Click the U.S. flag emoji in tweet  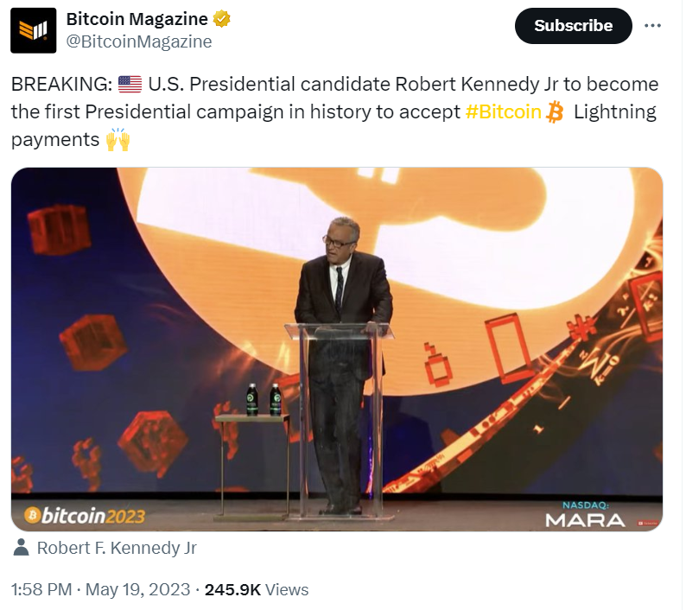coord(130,85)
